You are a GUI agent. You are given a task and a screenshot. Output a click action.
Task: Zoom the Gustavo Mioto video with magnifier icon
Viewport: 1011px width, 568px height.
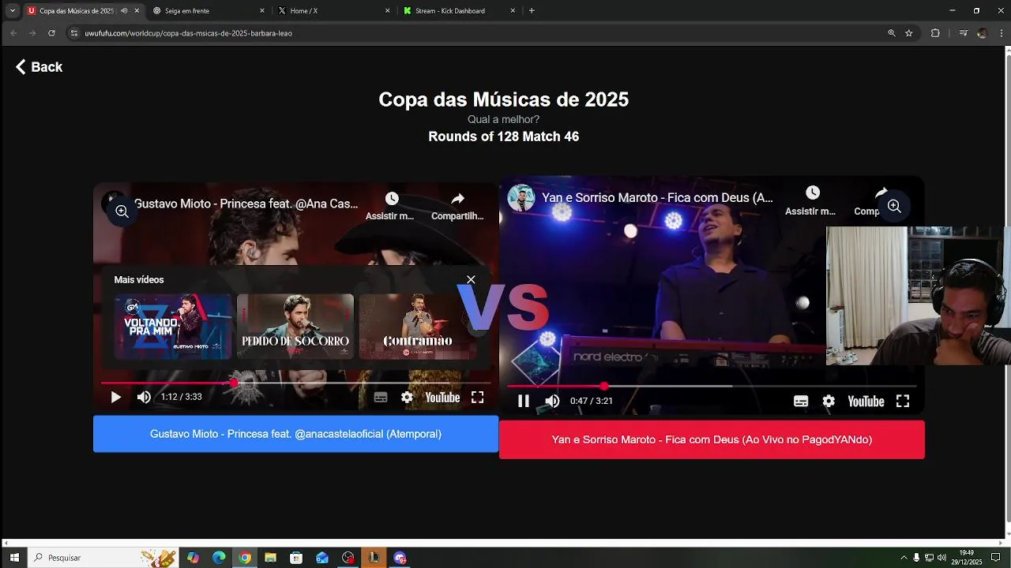[122, 211]
